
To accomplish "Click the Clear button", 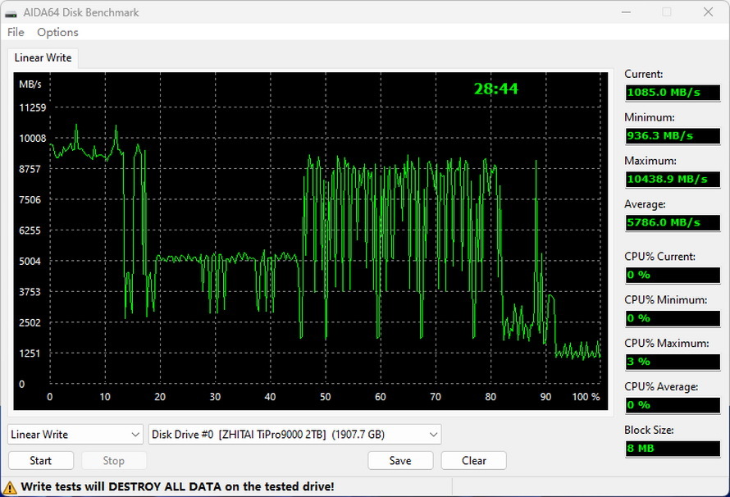I will [x=474, y=460].
